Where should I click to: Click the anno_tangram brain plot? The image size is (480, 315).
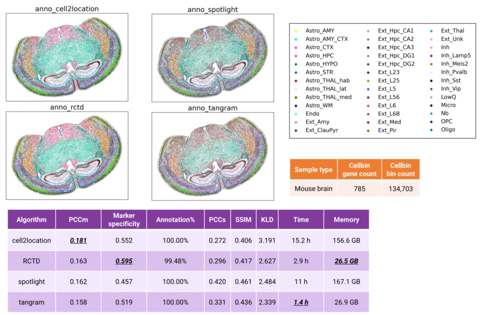[x=213, y=156]
